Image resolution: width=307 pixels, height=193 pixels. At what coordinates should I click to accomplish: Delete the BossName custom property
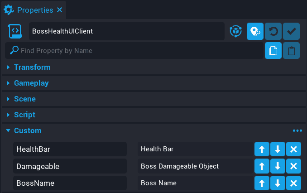(x=293, y=183)
